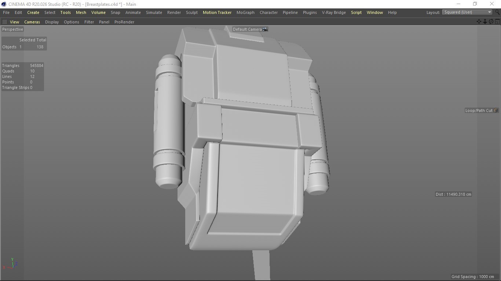Screen dimensions: 501x281
Task: Open the Layout dropdown showing Squared (User)
Action: pyautogui.click(x=467, y=12)
